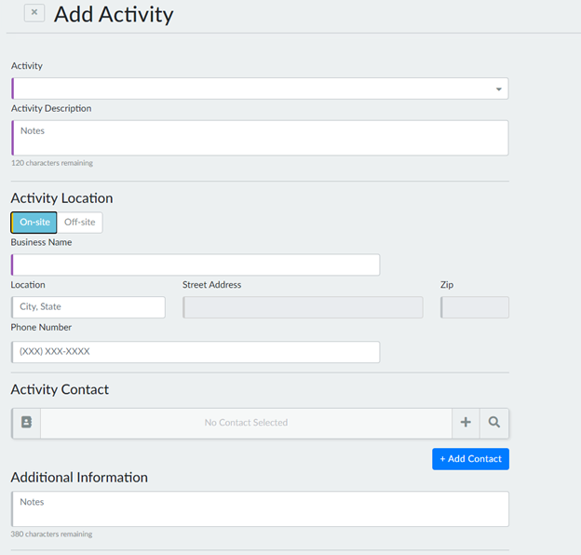The image size is (581, 555).
Task: Click the Street Address input
Action: [x=303, y=307]
